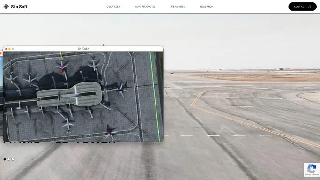Click the terminal building in tower view
Screen dimensions: 320x180
(69, 94)
